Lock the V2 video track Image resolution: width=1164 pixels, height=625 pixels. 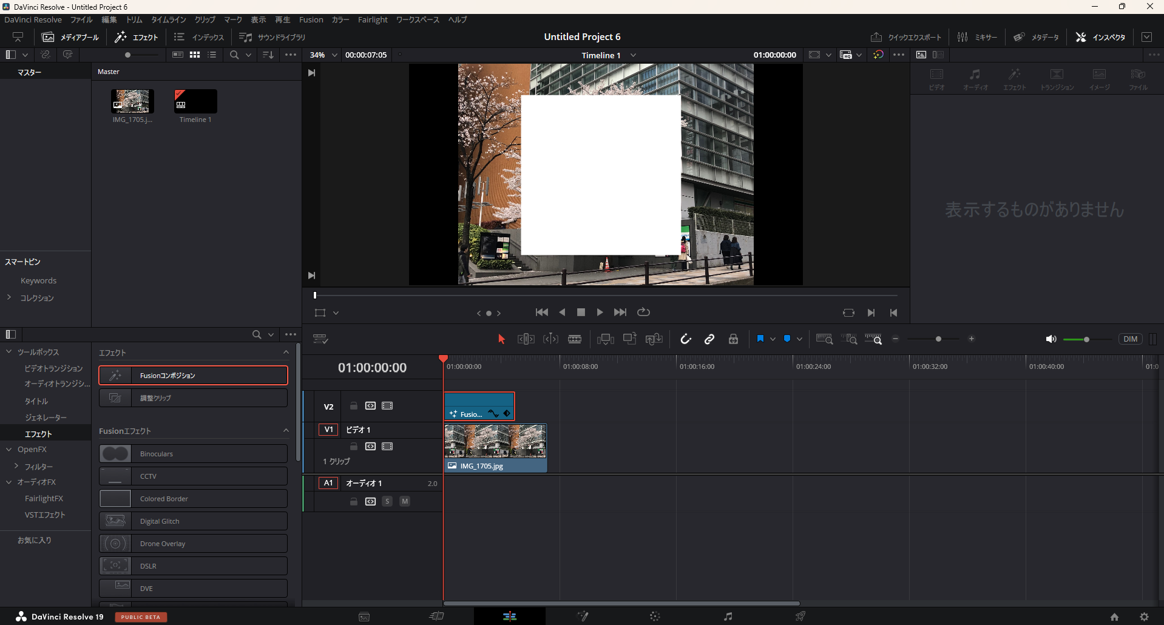point(354,406)
